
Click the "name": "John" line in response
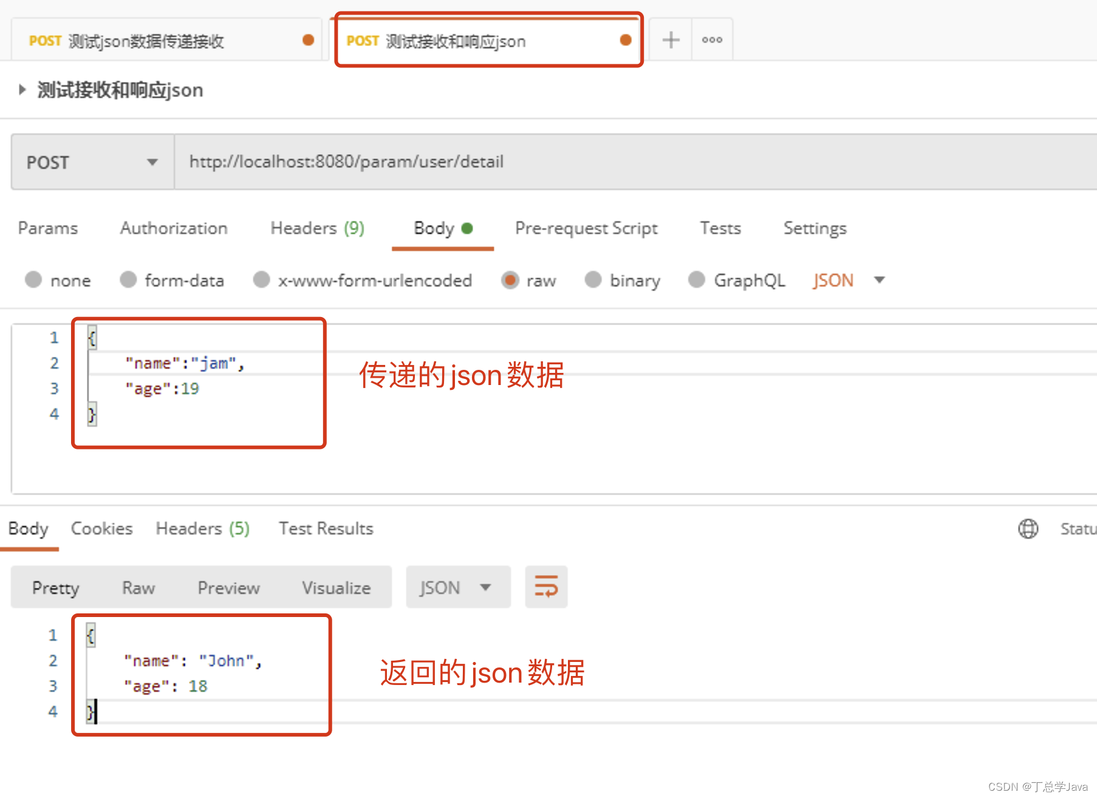193,661
